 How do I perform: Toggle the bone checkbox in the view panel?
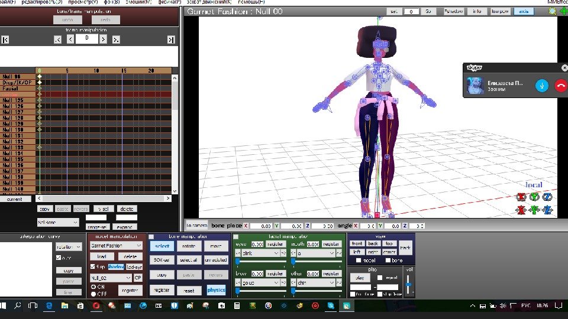click(x=388, y=260)
